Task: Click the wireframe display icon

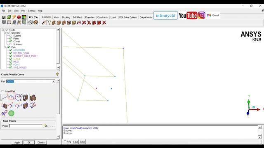Action: 31,22
